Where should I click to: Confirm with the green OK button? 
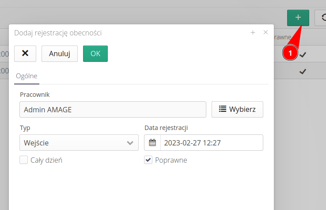pyautogui.click(x=95, y=53)
